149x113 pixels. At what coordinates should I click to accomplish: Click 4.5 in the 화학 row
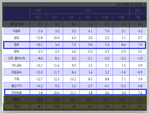point(57,52)
